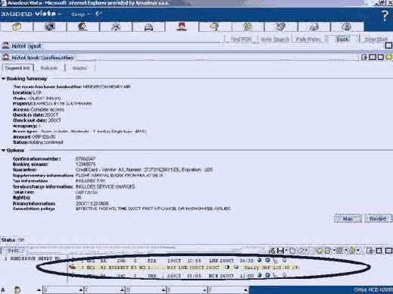Viewport: 393px width, 294px height.
Task: Open the Car module icon
Action: 148,27
